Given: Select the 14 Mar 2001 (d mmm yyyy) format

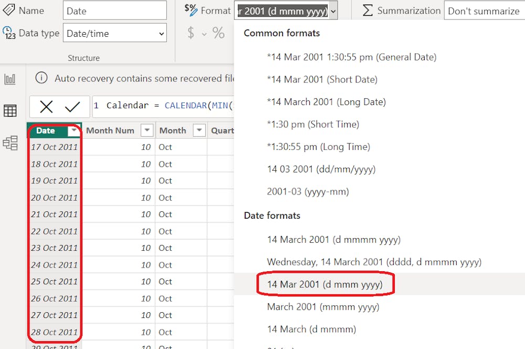Looking at the screenshot, I should (x=324, y=284).
